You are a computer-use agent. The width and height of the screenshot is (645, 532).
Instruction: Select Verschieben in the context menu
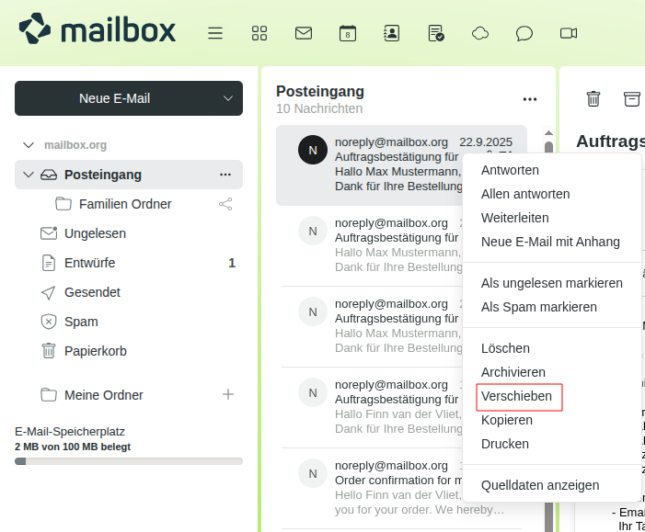click(516, 396)
